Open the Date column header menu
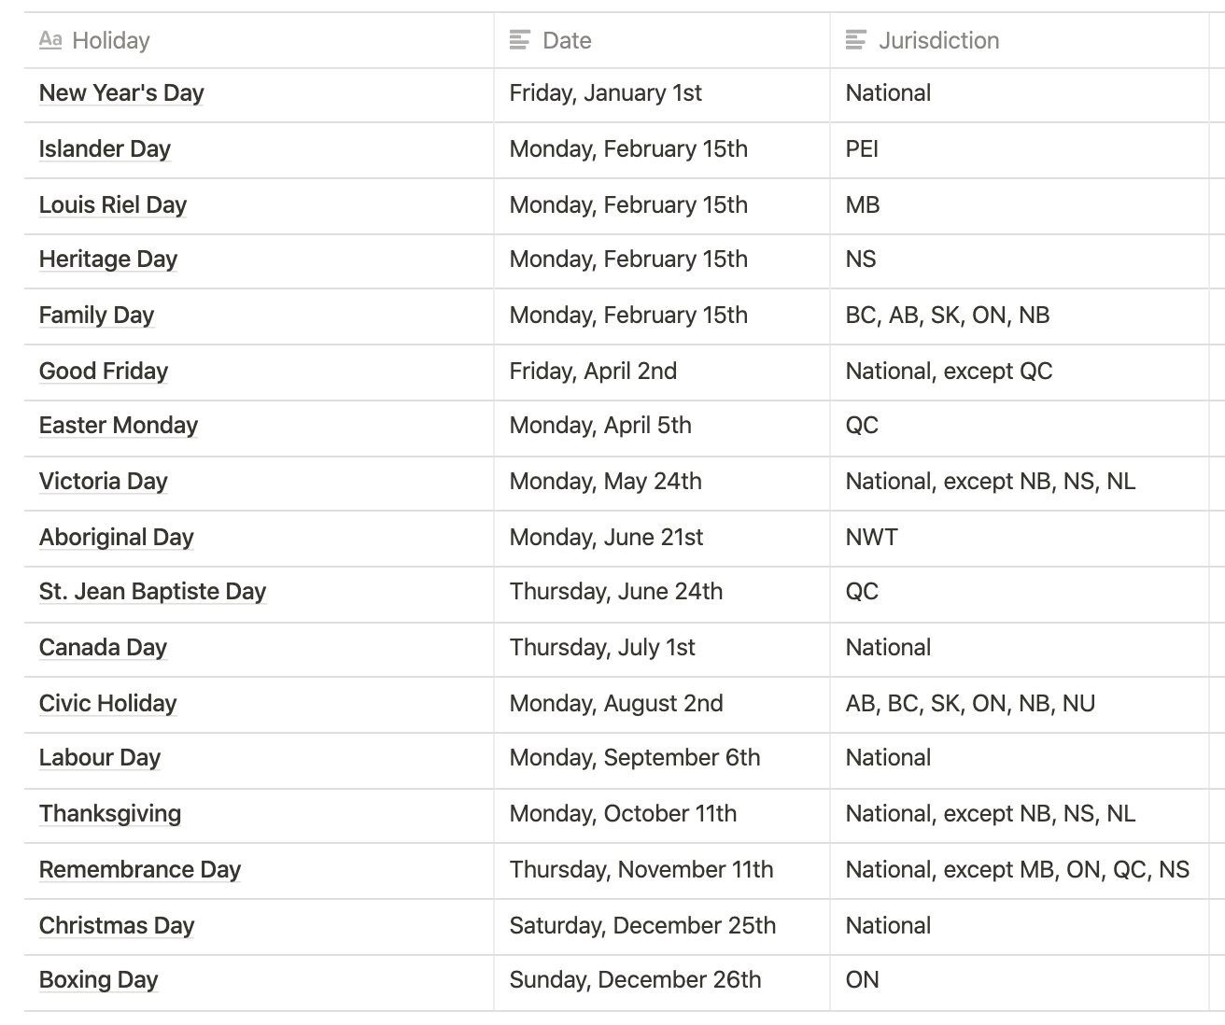The height and width of the screenshot is (1025, 1225). point(662,40)
